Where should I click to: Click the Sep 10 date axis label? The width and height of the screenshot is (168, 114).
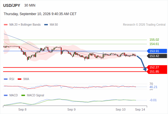(120, 109)
